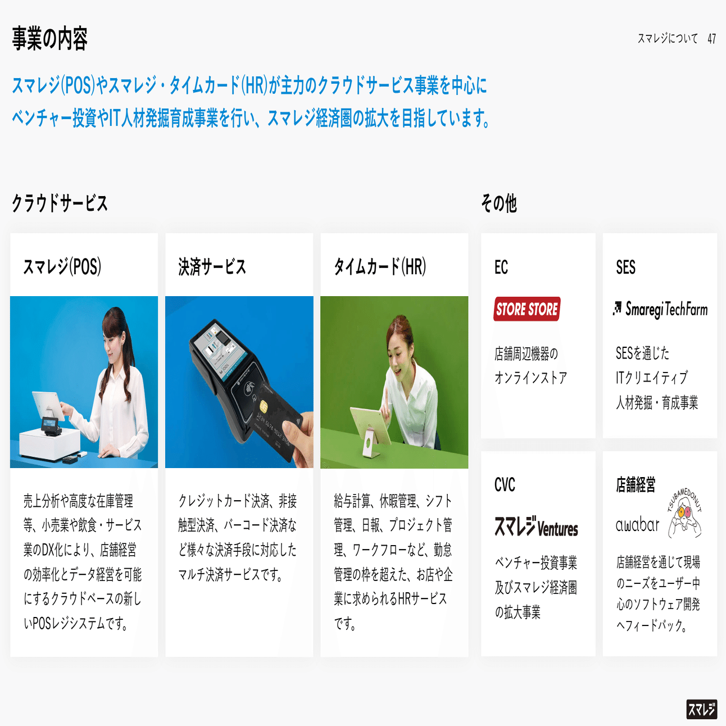726x726 pixels.
Task: Click the タイムカード(HR) card title
Action: click(x=380, y=266)
